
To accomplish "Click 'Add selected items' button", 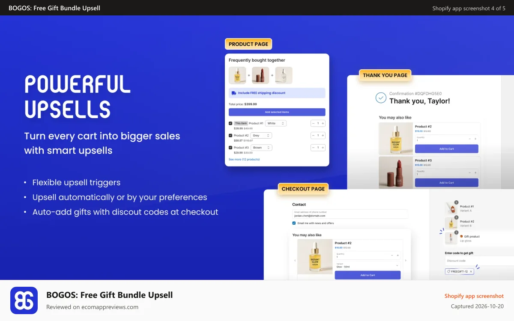I will click(x=277, y=112).
